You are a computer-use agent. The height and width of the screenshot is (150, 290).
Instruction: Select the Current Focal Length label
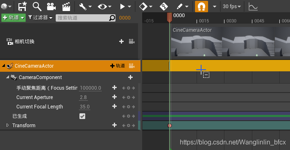tap(40, 107)
